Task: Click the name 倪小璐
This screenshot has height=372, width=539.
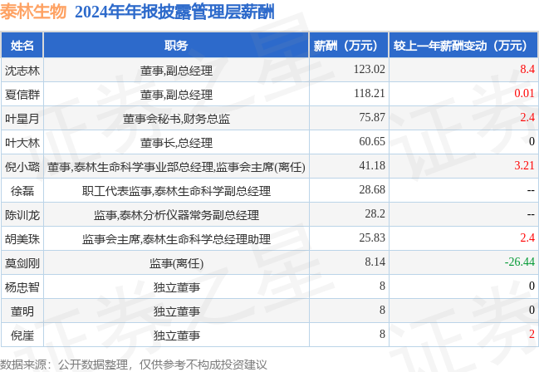Action: [22, 167]
